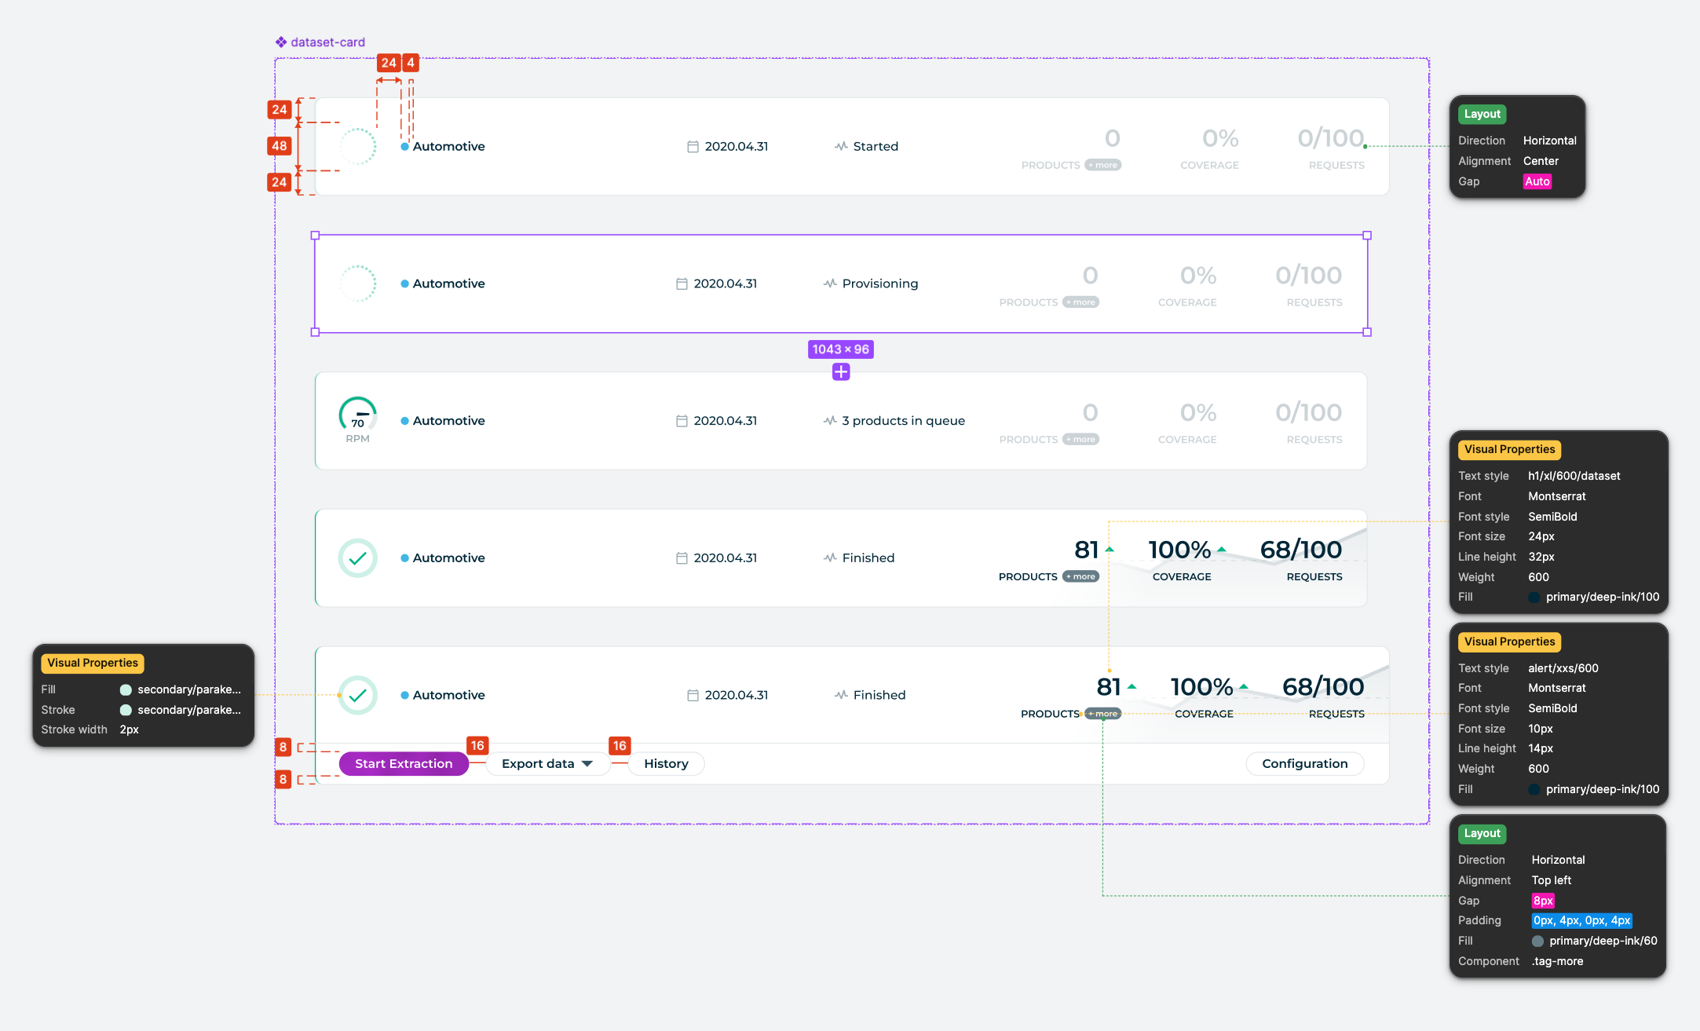Click the green up arrow beside 81 in the last card

[1132, 686]
